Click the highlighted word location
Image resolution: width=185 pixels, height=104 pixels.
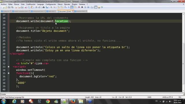click(x=62, y=21)
